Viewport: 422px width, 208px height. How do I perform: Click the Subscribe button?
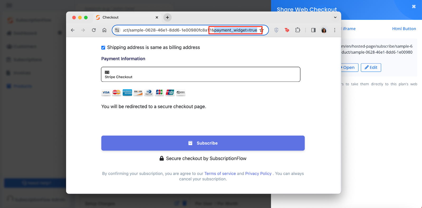click(203, 143)
